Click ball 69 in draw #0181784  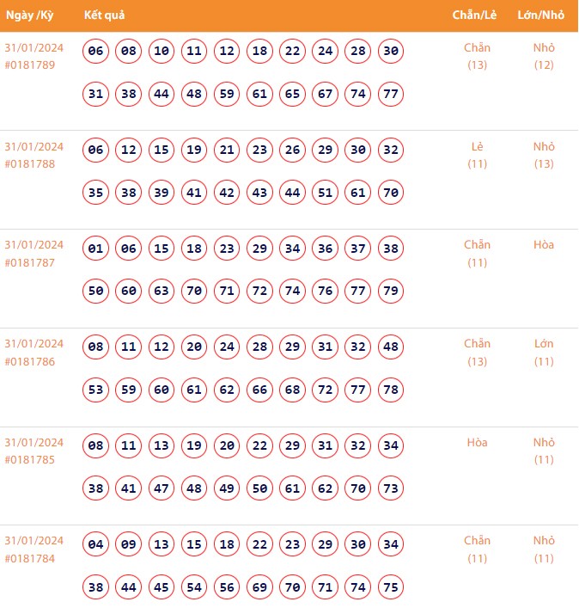tap(259, 586)
